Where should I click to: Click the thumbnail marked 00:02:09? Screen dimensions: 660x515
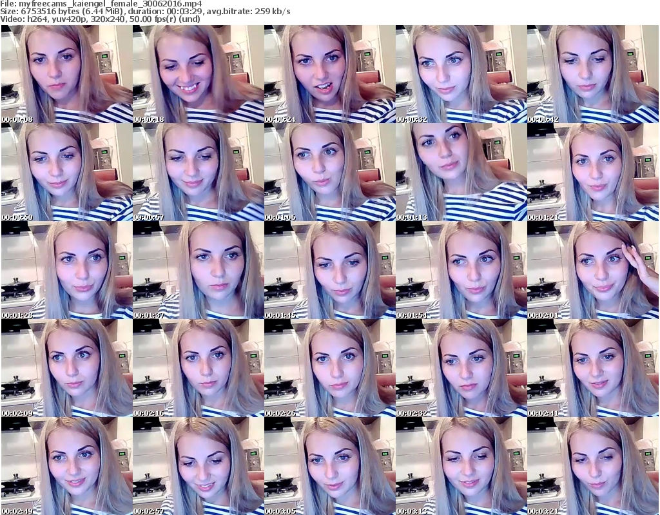click(x=66, y=368)
